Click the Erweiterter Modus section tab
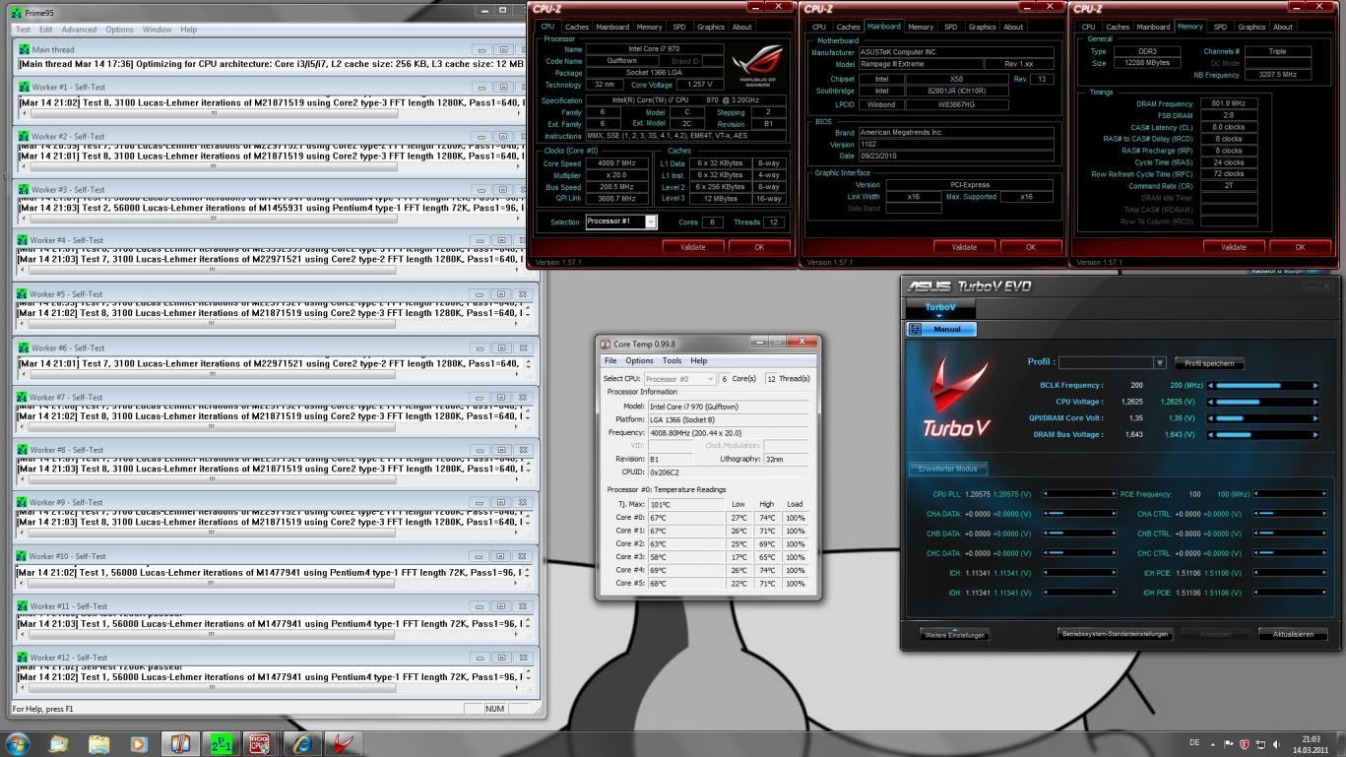This screenshot has width=1346, height=757. click(948, 469)
